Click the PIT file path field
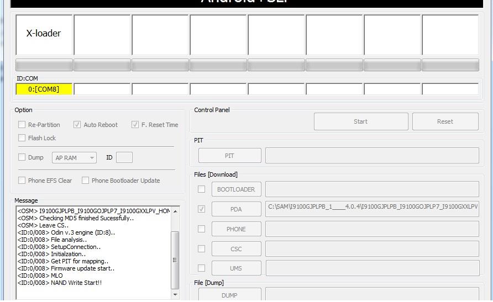The image size is (493, 302). tap(373, 155)
